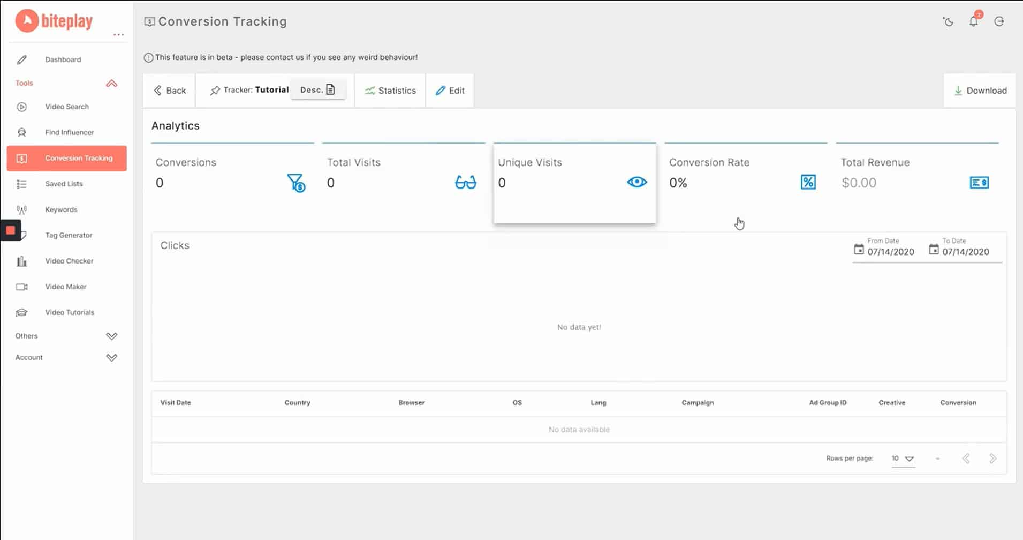Click the Saved Lists list icon
Screen dimensions: 1023x540
[21, 184]
